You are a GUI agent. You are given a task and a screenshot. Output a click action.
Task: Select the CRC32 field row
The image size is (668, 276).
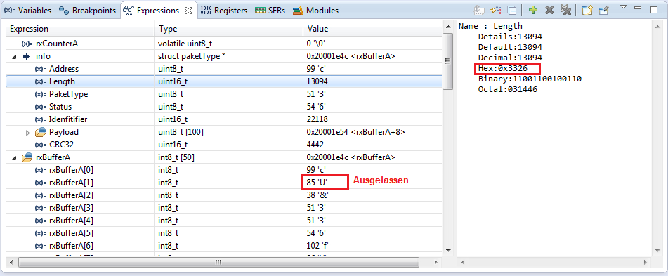coord(224,145)
